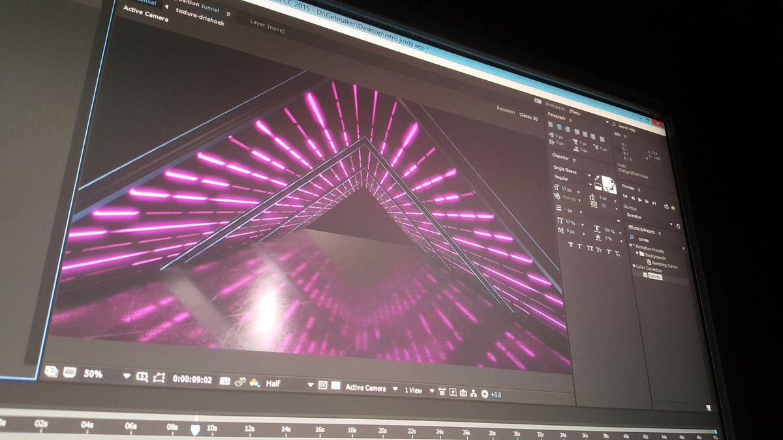Expand the Backgrounds presets folder
The image size is (783, 440).
coord(637,254)
